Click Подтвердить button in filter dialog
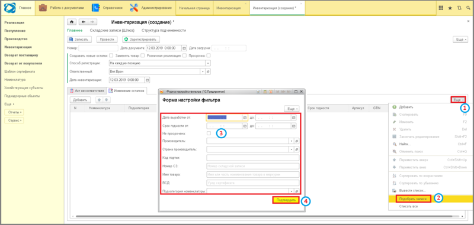The width and height of the screenshot is (474, 225). click(286, 200)
